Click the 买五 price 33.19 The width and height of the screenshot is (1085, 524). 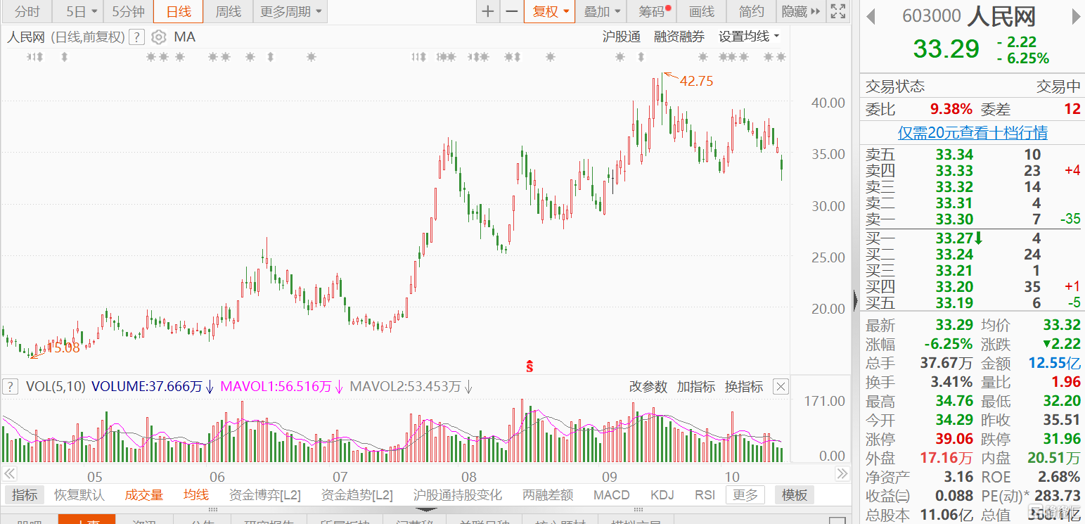tap(954, 303)
